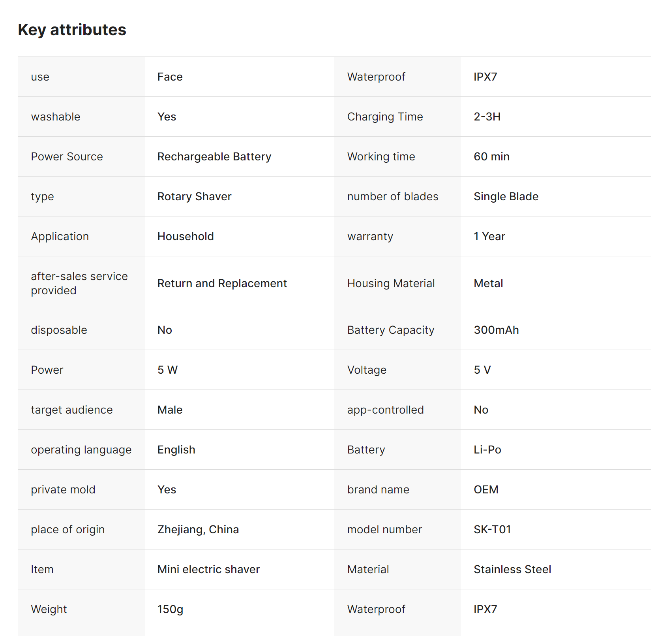Screen dimensions: 671x636
Task: Click the Li-Po battery value
Action: 487,450
